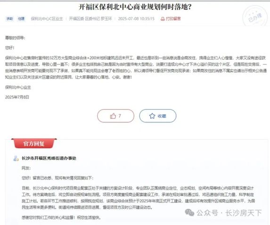
Task: Click the 官方回复 red banner
Action: point(34,143)
